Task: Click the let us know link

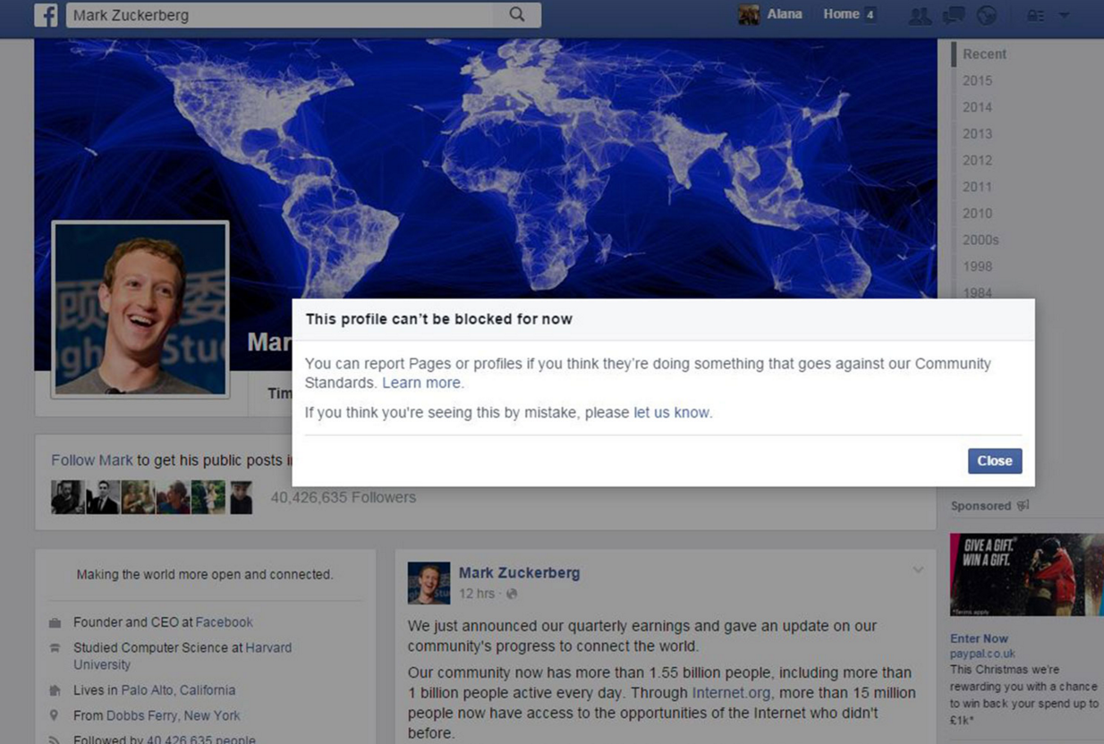Action: (x=671, y=413)
